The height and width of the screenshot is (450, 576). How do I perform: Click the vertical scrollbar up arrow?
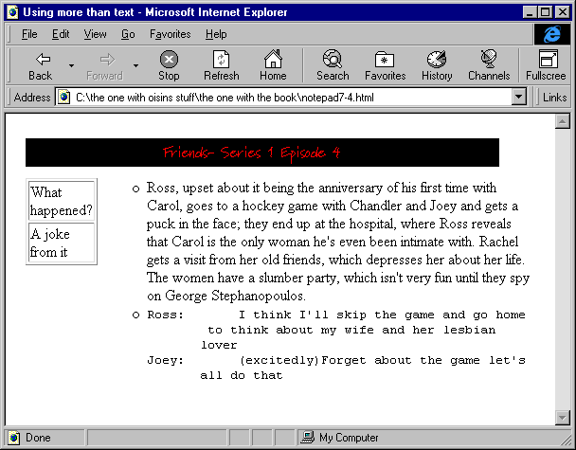point(563,121)
